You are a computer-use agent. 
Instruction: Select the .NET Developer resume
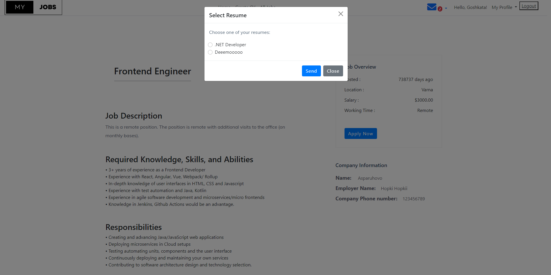210,45
